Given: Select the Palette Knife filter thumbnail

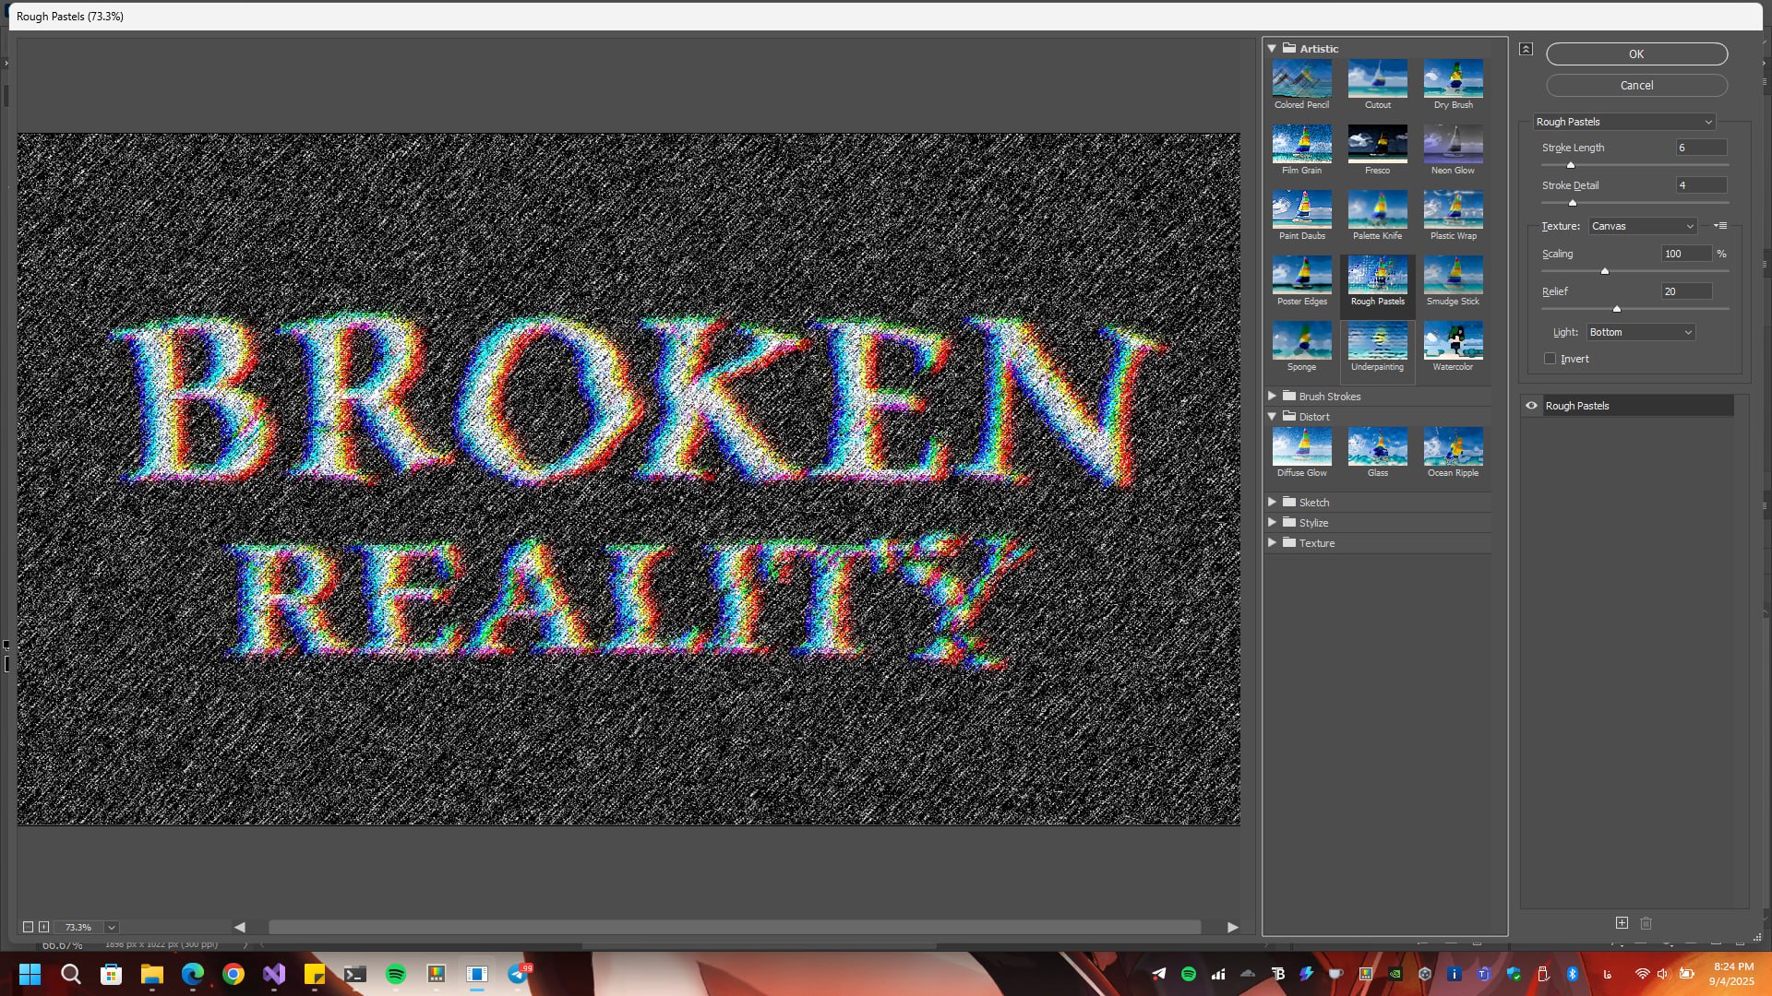Looking at the screenshot, I should (x=1377, y=211).
